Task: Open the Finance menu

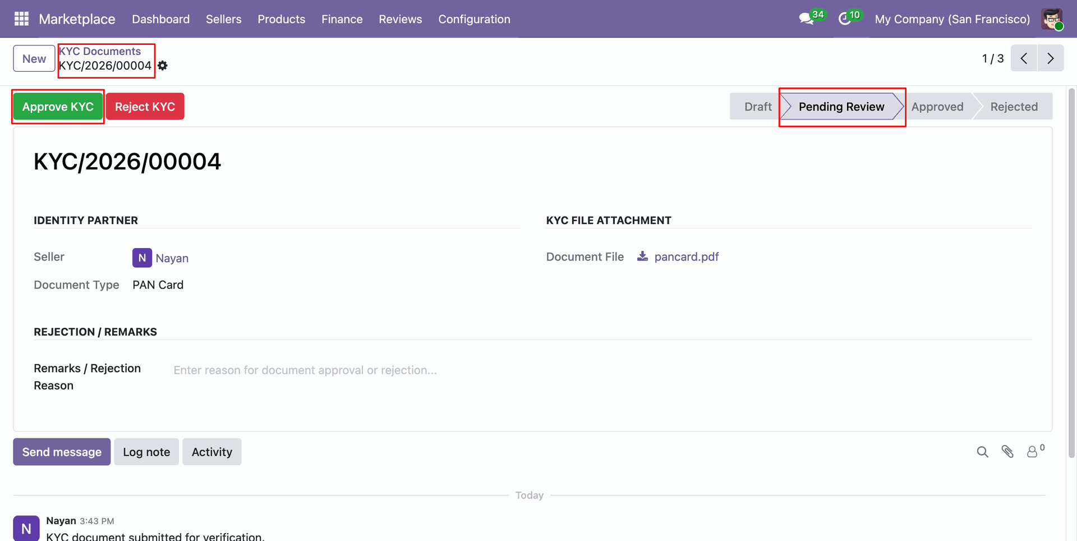Action: [342, 19]
